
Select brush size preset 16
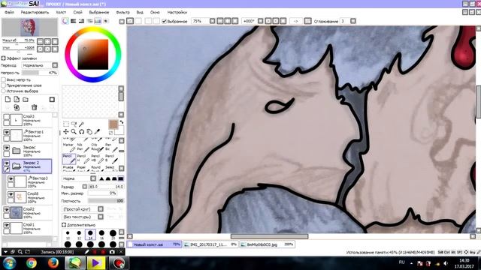[x=101, y=235]
